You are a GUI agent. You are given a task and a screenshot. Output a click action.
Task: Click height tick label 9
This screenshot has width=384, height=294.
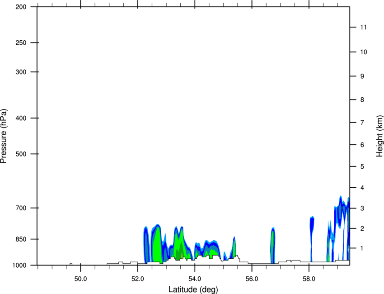click(x=362, y=76)
